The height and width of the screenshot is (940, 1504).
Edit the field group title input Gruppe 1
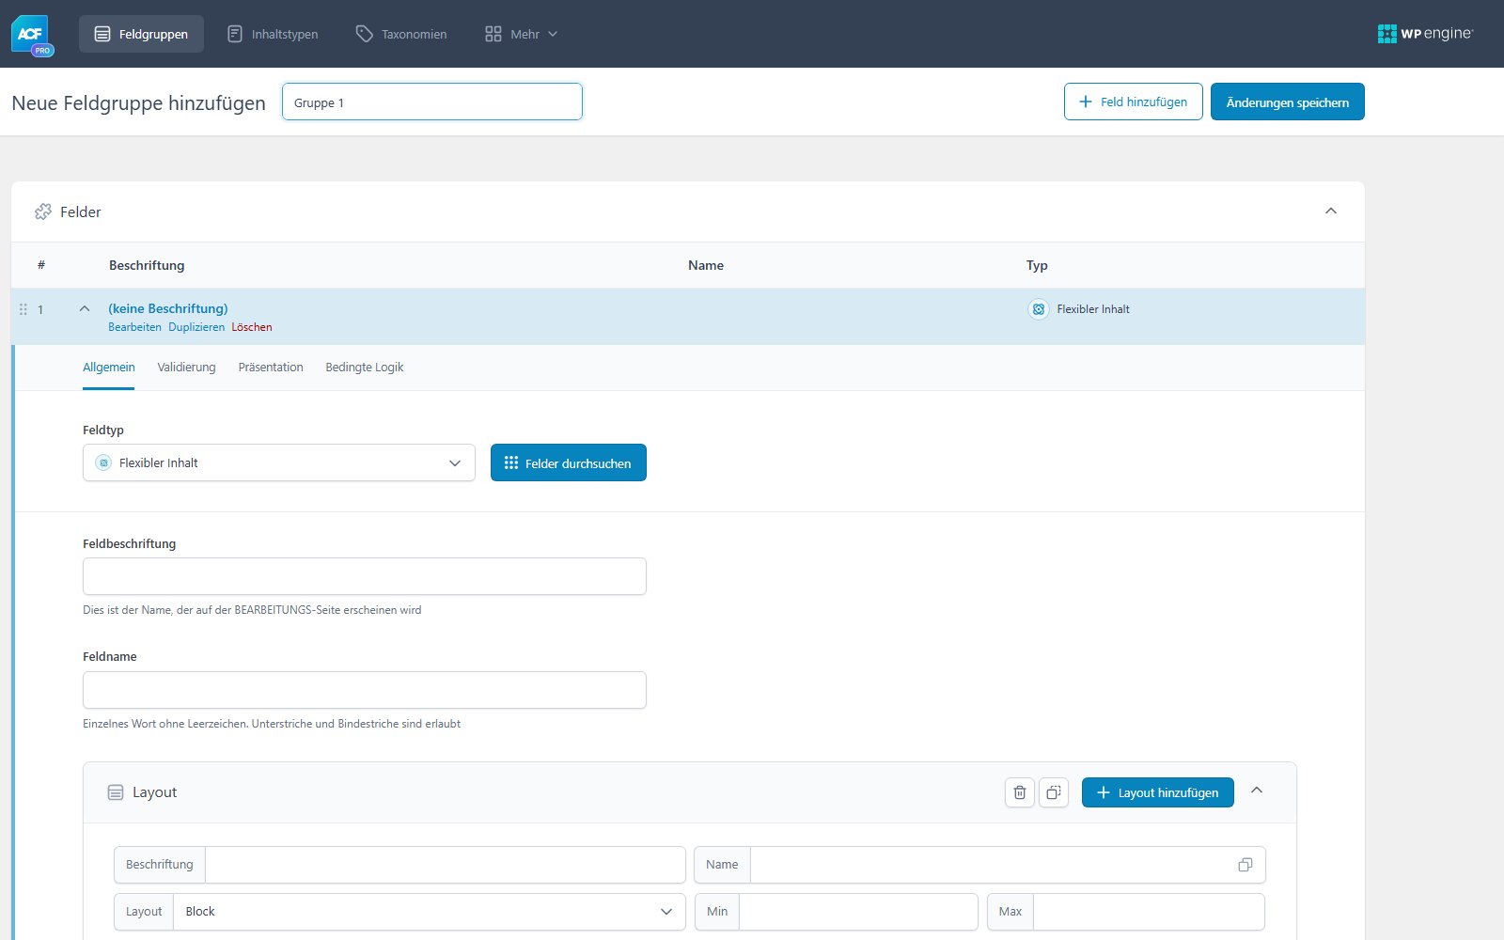432,102
